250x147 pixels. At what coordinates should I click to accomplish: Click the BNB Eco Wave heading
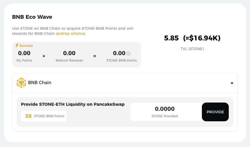point(32,17)
